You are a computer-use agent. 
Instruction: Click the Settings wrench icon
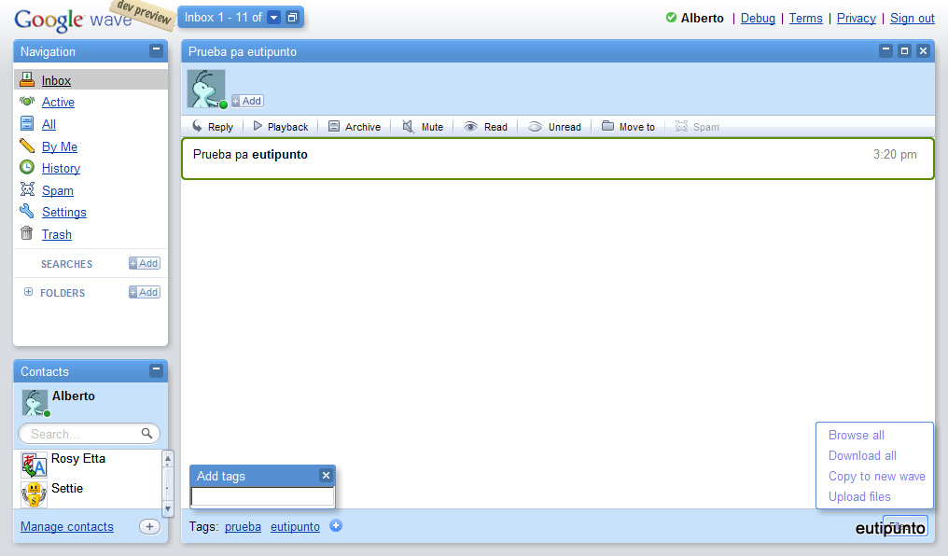pos(27,211)
